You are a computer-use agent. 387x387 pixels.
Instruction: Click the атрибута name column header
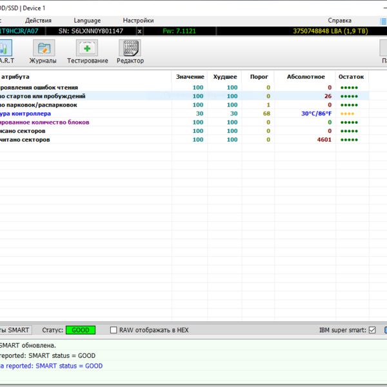(x=85, y=77)
